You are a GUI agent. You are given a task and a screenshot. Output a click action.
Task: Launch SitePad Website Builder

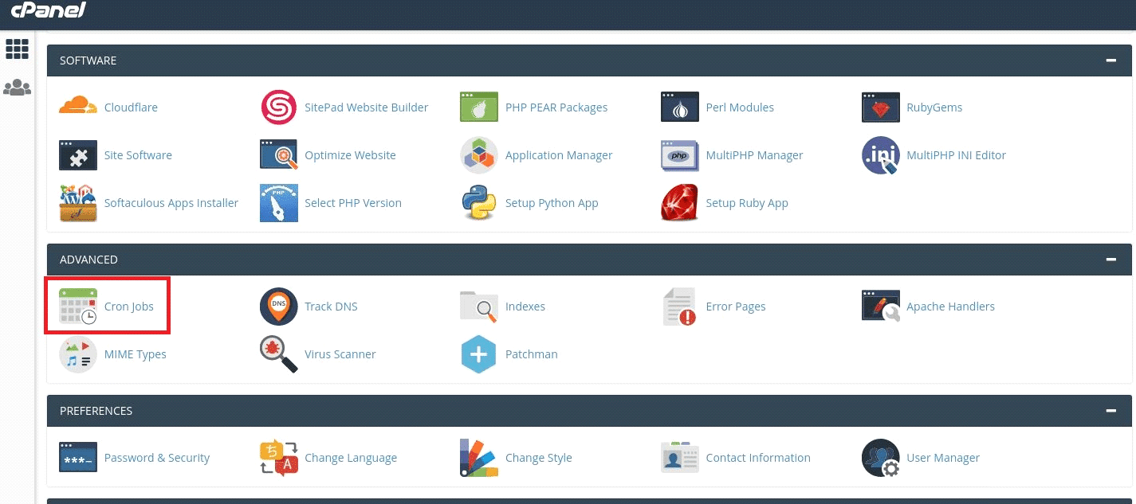pyautogui.click(x=367, y=107)
